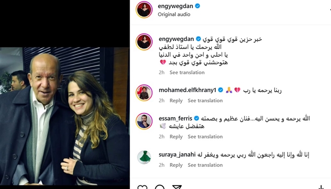Open suraya_janahi username link
The height and width of the screenshot is (189, 331).
tap(177, 155)
